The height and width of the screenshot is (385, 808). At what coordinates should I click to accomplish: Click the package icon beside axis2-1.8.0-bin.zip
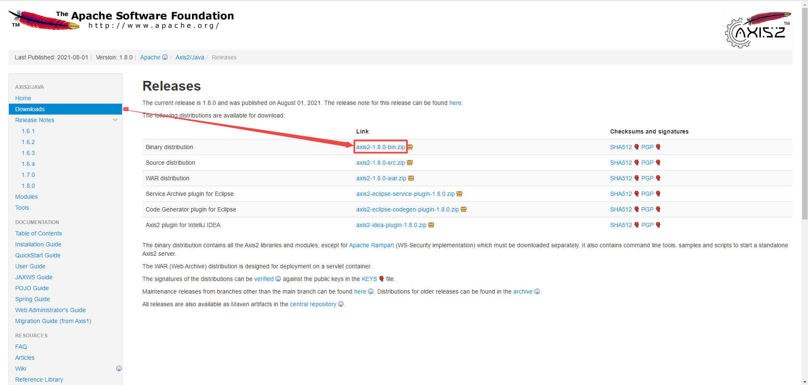(410, 147)
